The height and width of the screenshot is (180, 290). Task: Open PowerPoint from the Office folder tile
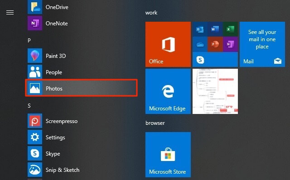click(215, 44)
